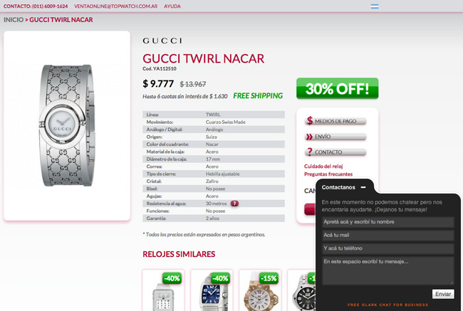Viewport: 463px width, 311px height.
Task: Focus the 'Y acá tu teléfono' field
Action: click(388, 248)
